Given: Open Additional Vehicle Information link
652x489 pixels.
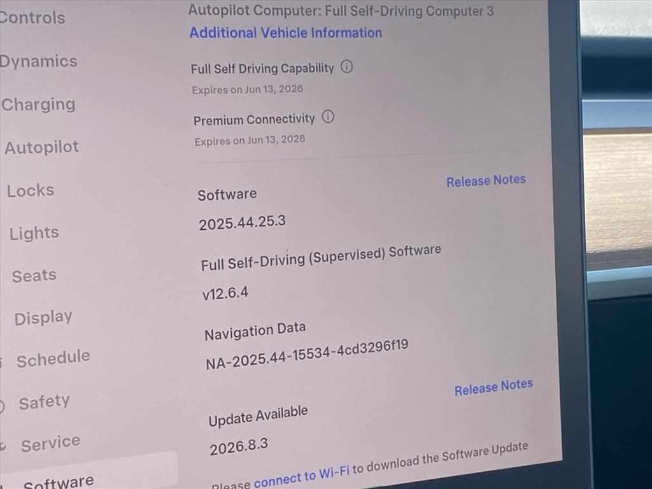Looking at the screenshot, I should pyautogui.click(x=286, y=32).
